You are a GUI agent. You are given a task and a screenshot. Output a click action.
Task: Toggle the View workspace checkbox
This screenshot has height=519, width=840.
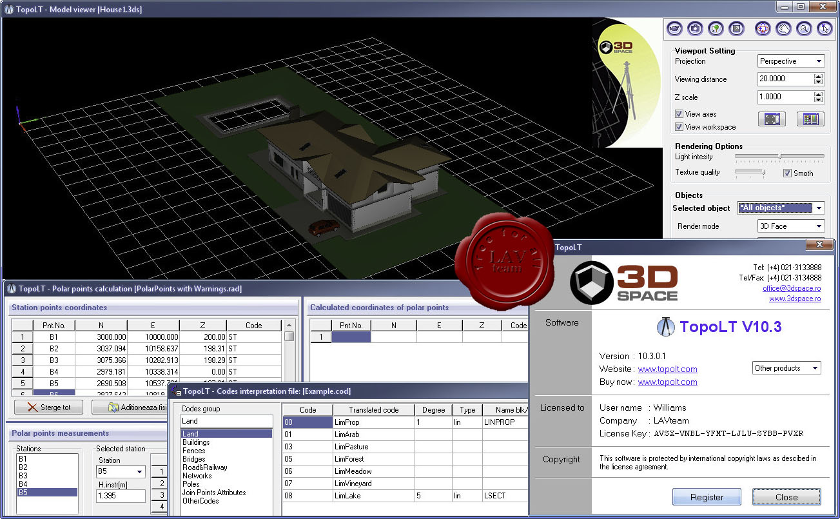(679, 127)
